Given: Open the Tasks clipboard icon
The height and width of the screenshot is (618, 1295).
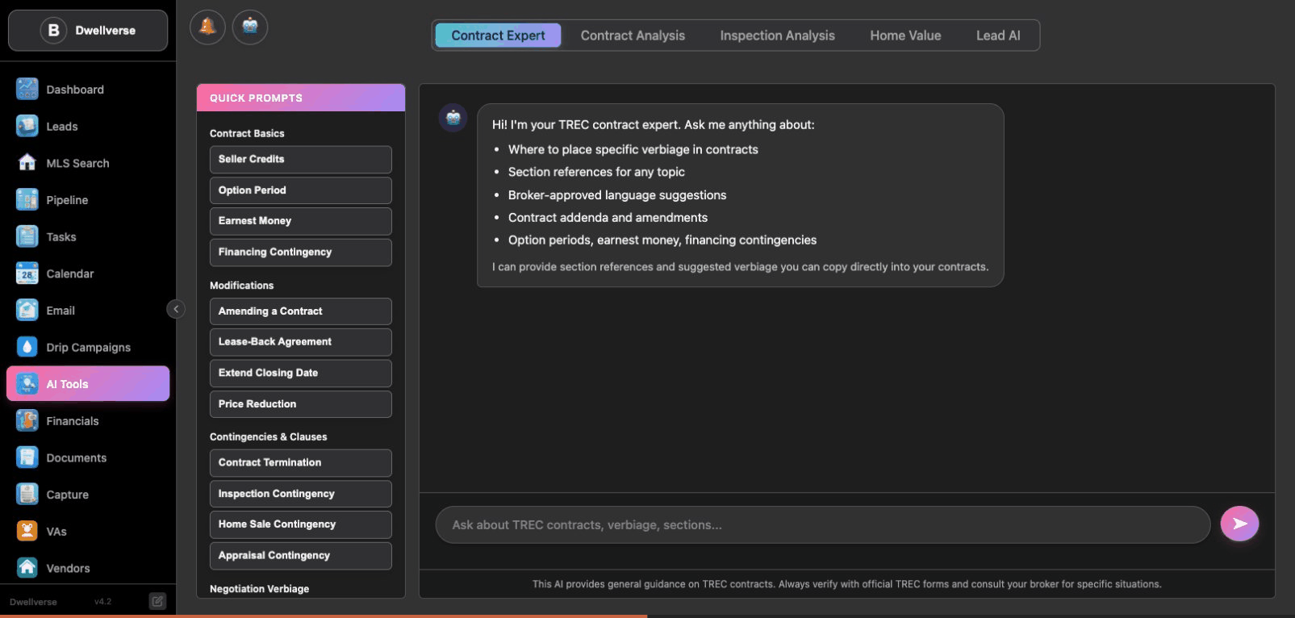Looking at the screenshot, I should (x=27, y=236).
